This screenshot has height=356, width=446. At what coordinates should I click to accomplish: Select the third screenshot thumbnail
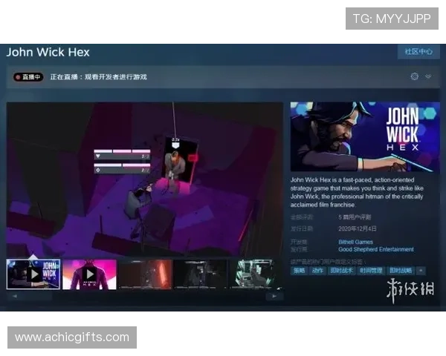pos(145,274)
